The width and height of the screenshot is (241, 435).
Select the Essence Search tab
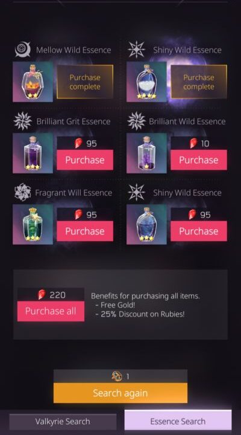point(178,422)
